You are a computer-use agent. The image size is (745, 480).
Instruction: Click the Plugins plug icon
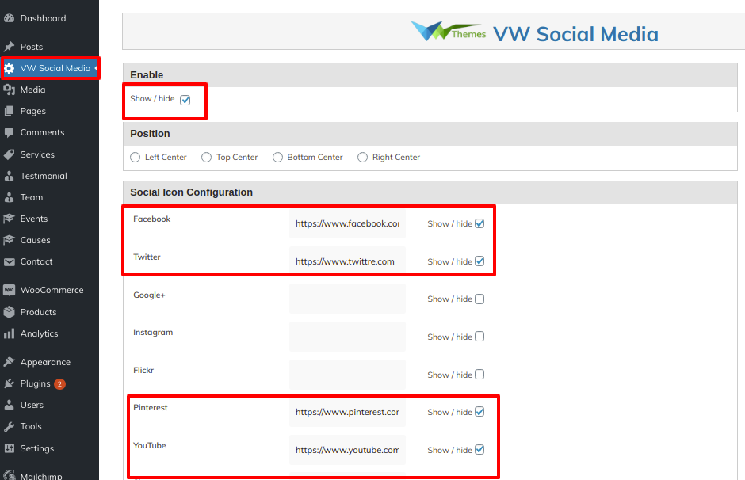coord(10,383)
